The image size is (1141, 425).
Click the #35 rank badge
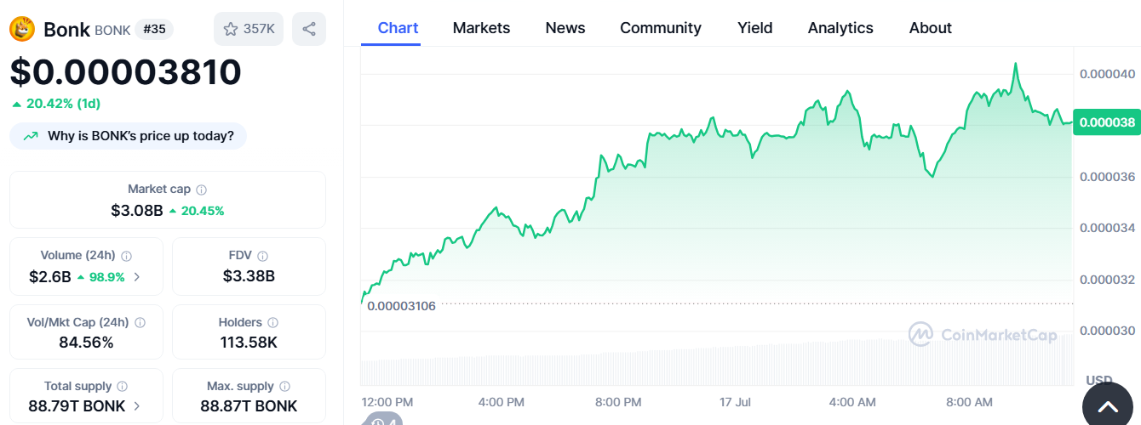154,30
